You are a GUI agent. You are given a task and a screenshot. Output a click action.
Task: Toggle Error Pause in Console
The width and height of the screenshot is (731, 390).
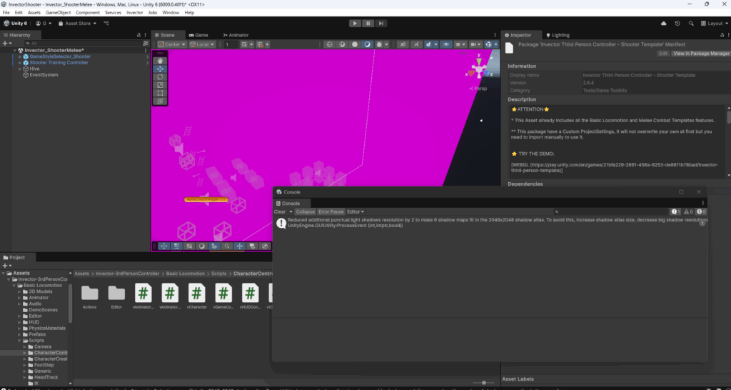pyautogui.click(x=331, y=212)
